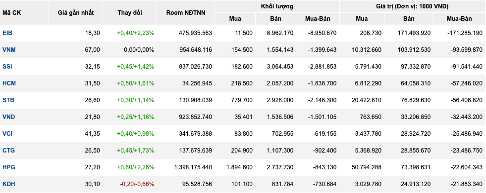Select EIB's change value +0,40/+2,23%

(135, 33)
